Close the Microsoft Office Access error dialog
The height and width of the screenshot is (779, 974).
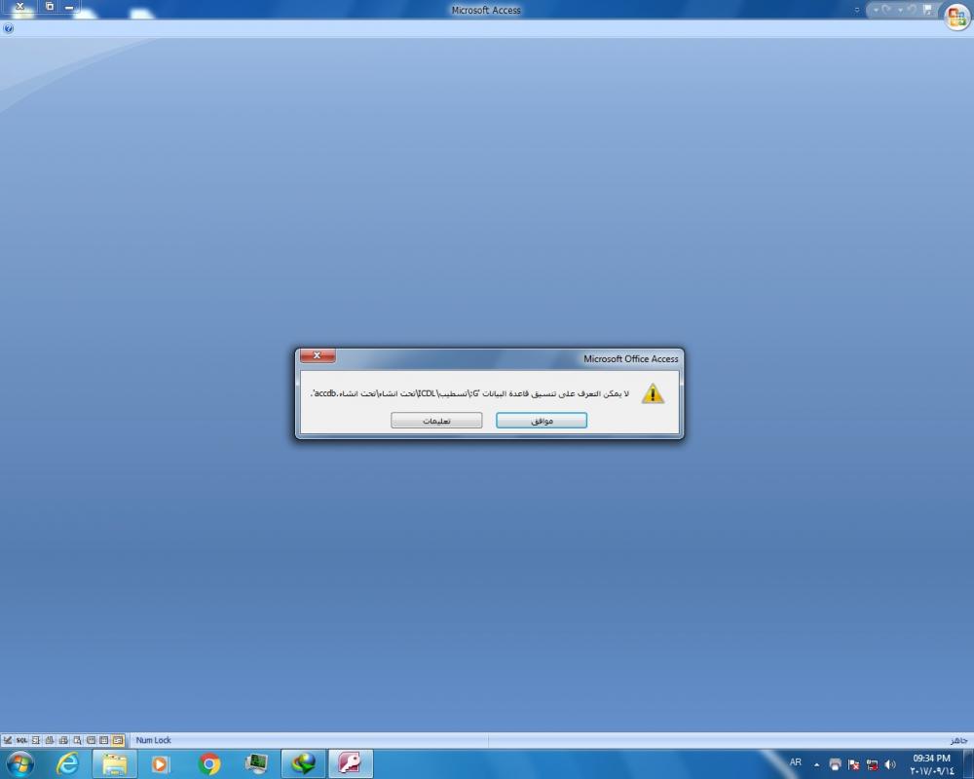pos(318,356)
